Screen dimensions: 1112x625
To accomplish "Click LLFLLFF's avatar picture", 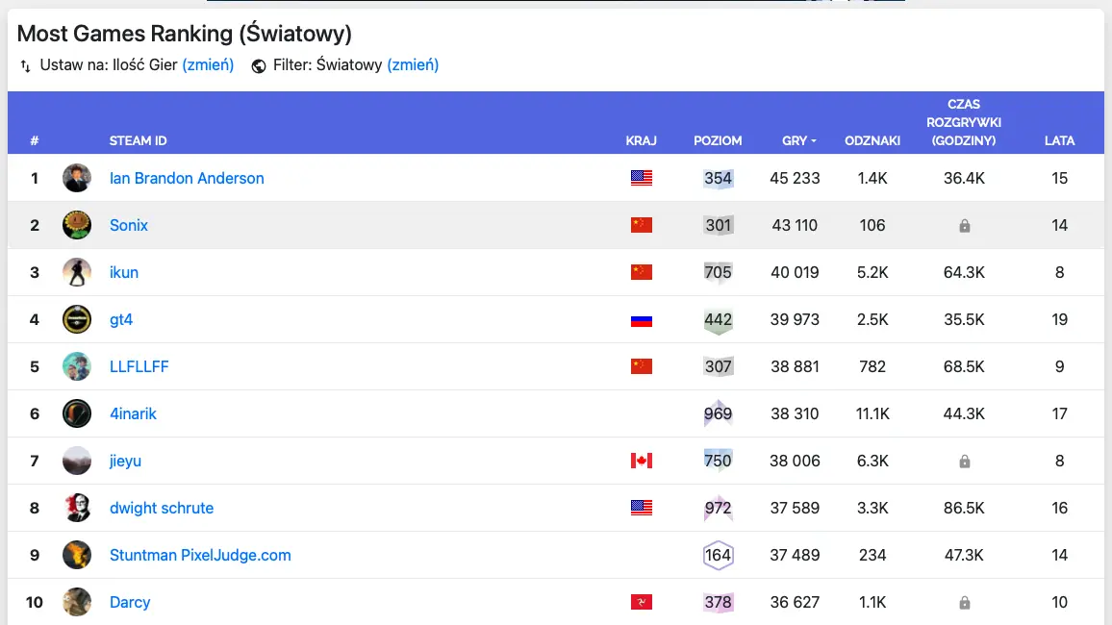I will (x=77, y=366).
